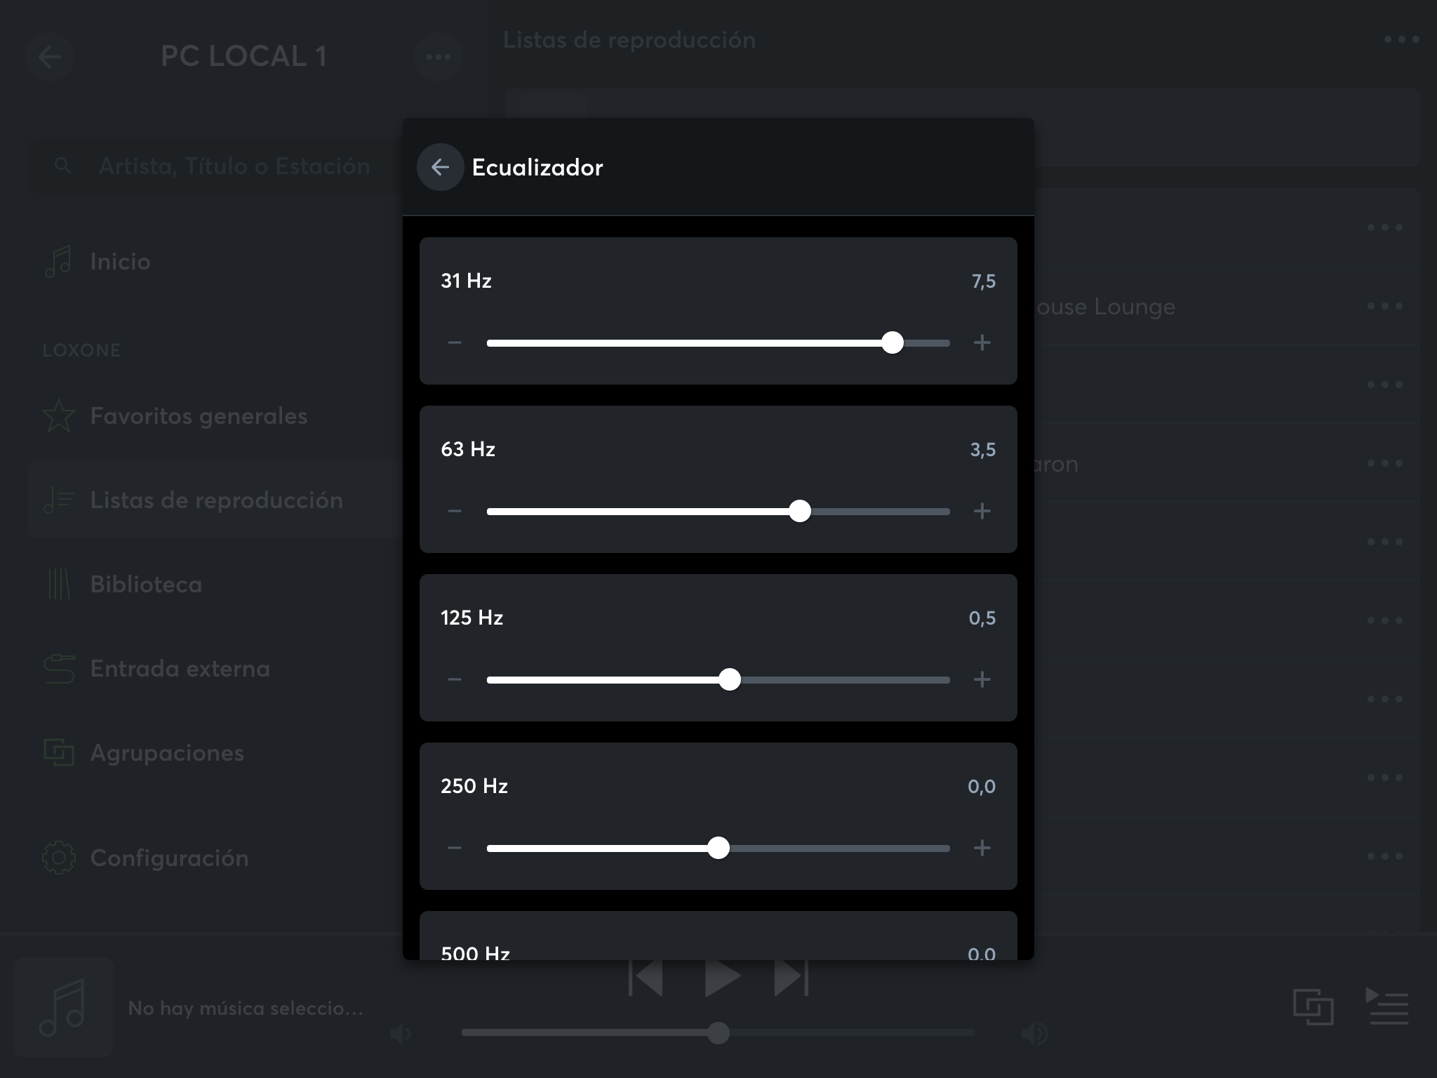Decrease the 250 Hz band with minus
Viewport: 1437px width, 1078px height.
(455, 848)
